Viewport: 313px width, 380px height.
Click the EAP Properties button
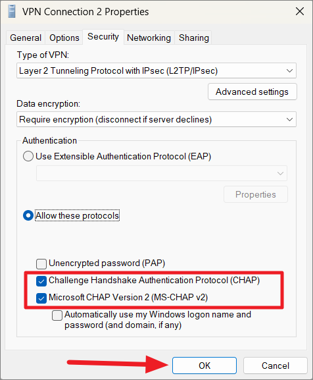pyautogui.click(x=256, y=194)
